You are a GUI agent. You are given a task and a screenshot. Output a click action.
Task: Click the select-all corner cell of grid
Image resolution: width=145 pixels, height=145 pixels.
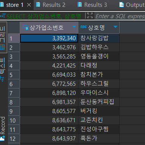pos(14,27)
